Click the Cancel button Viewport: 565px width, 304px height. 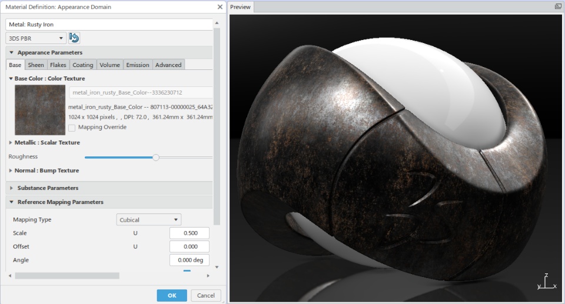(x=206, y=295)
